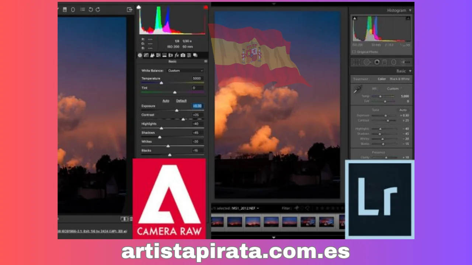
Task: Click the Lightroom Temp slider
Action: click(384, 96)
